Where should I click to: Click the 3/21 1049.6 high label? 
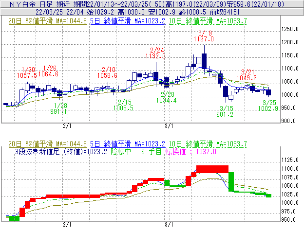pos(247,75)
